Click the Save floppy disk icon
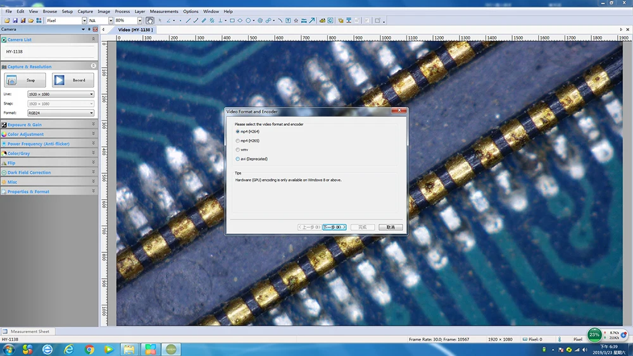Screen dimensions: 633x356 click(15, 20)
